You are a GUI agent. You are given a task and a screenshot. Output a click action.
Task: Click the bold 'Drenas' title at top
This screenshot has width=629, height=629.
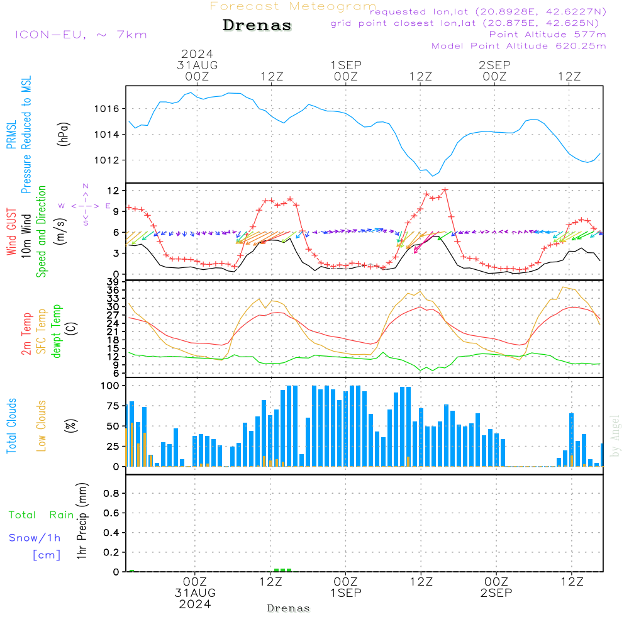(257, 25)
